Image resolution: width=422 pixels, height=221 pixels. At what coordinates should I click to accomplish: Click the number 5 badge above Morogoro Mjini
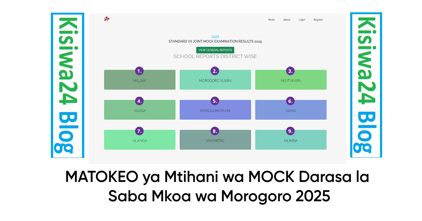(x=215, y=101)
